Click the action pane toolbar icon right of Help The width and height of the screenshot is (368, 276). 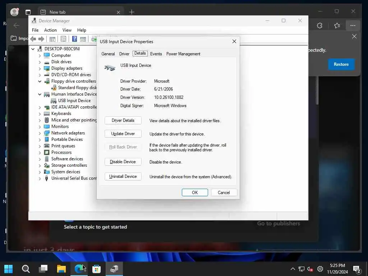tap(83, 39)
